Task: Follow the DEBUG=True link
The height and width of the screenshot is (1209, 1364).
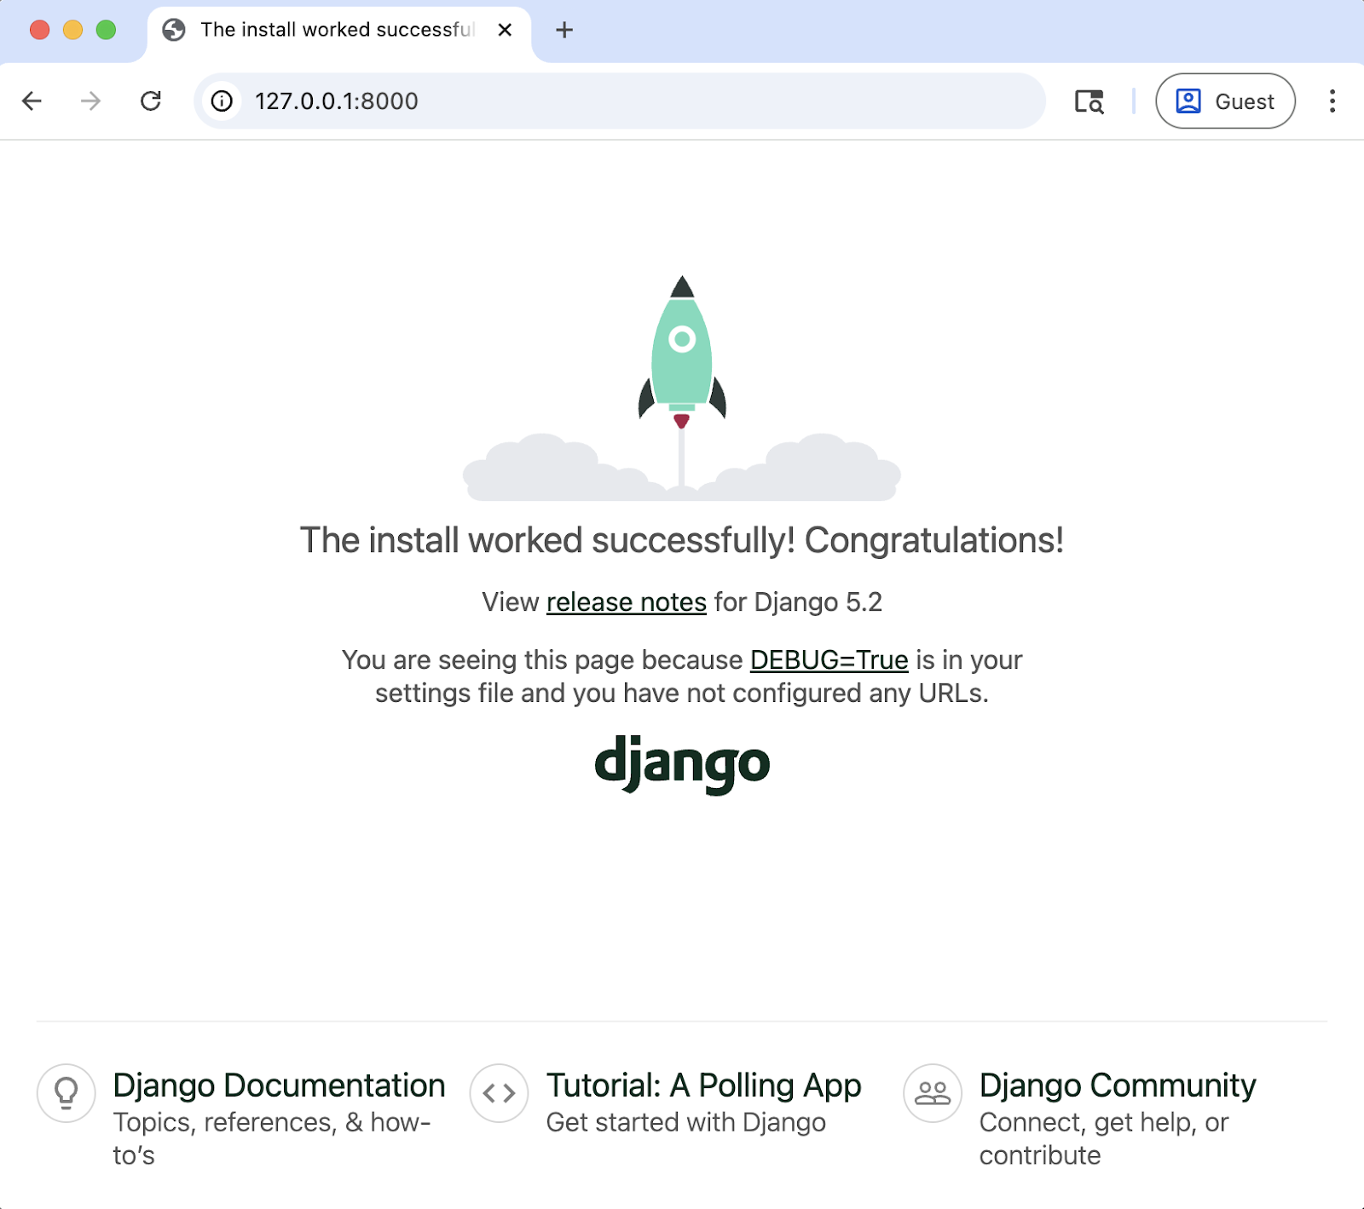Action: [829, 660]
